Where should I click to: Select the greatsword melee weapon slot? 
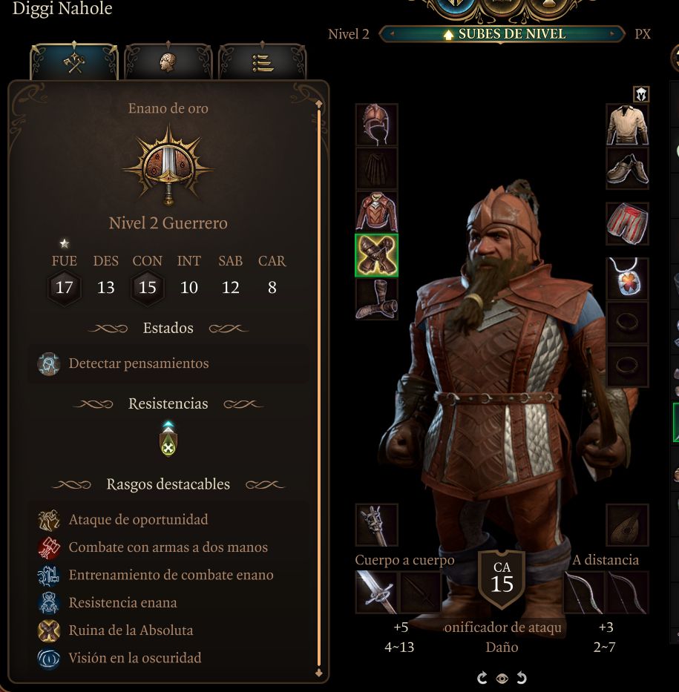pyautogui.click(x=376, y=593)
